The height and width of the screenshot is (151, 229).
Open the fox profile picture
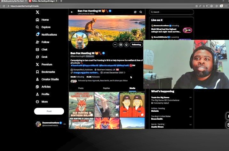coord(80,41)
